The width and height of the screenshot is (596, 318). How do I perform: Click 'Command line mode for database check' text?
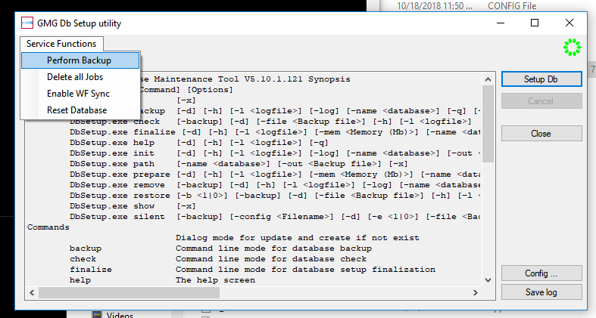pyautogui.click(x=271, y=259)
